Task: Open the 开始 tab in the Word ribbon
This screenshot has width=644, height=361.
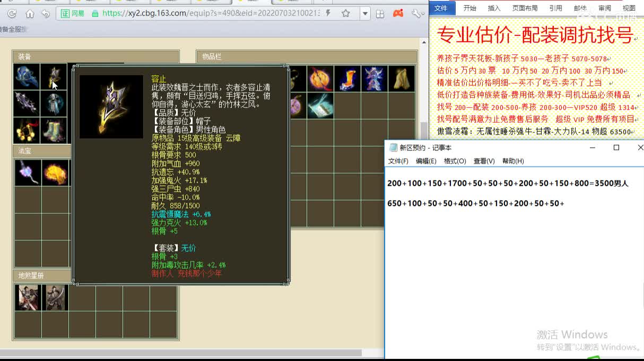Action: (469, 8)
